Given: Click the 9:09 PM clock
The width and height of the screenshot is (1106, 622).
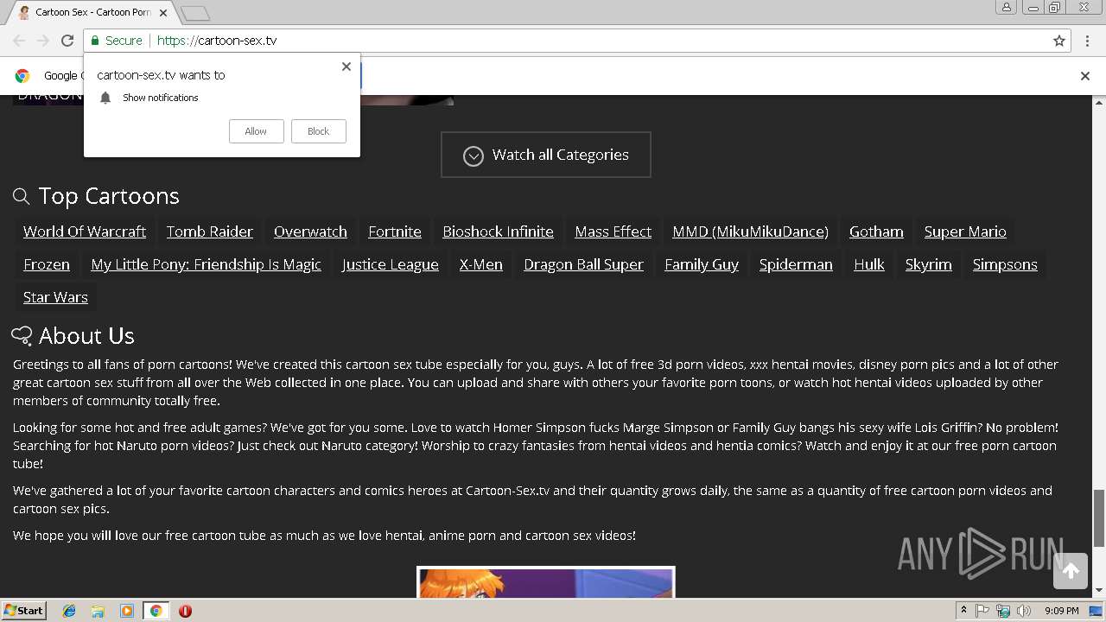Looking at the screenshot, I should [x=1061, y=611].
